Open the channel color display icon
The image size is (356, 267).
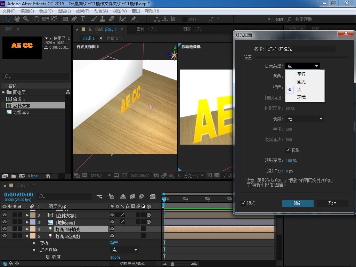pyautogui.click(x=171, y=175)
